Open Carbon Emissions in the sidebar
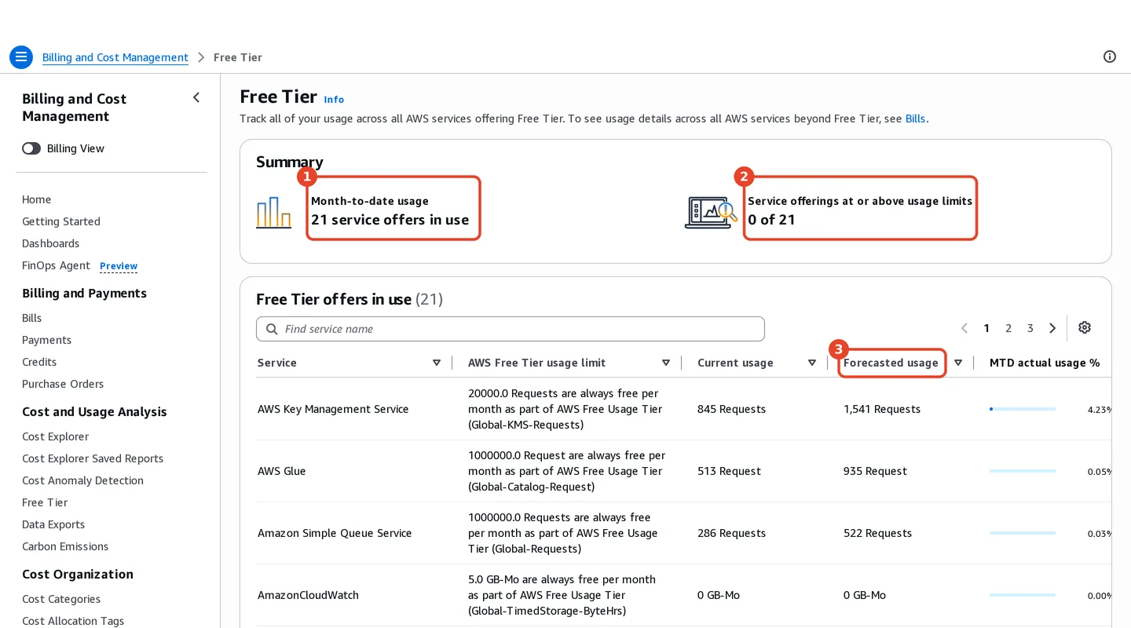Image resolution: width=1131 pixels, height=628 pixels. (65, 546)
